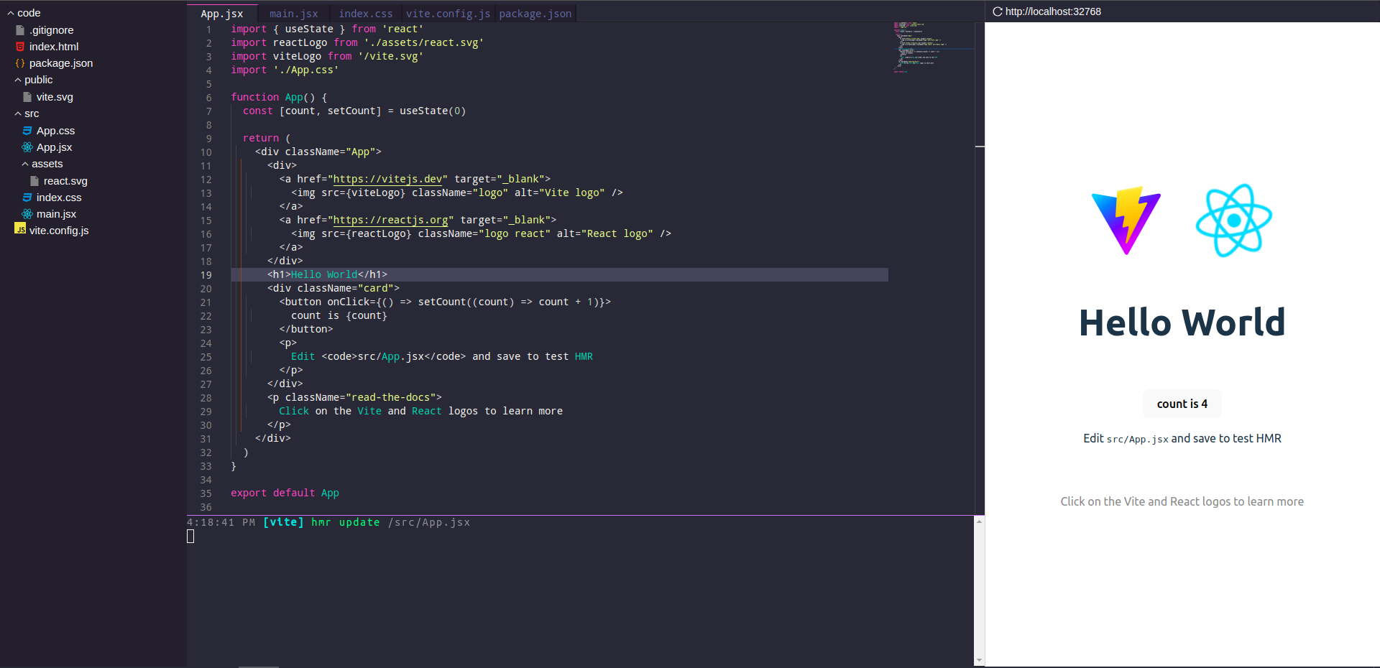Switch to the App.jsx editor tab

[x=222, y=14]
